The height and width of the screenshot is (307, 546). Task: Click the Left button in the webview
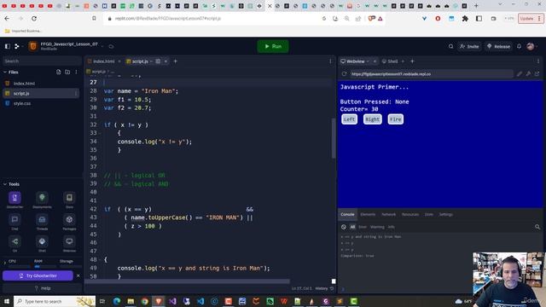[x=349, y=119]
